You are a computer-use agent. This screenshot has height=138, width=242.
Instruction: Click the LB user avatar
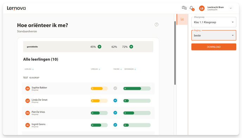pos(202,8)
